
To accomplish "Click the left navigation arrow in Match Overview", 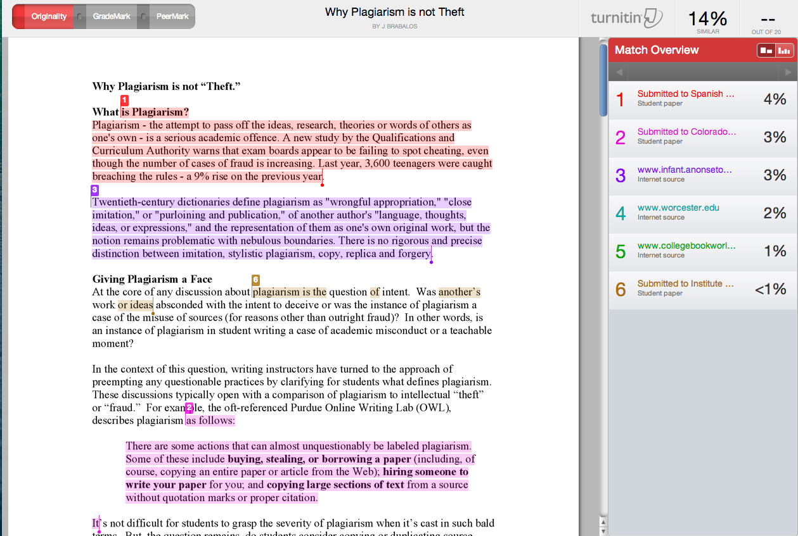I will pos(618,72).
